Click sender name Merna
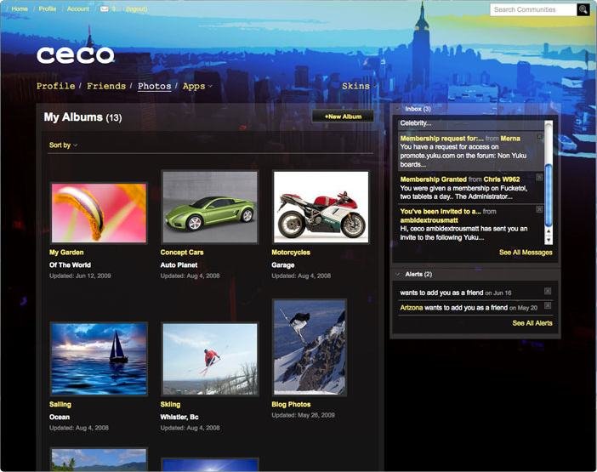The width and height of the screenshot is (597, 472). pos(510,139)
